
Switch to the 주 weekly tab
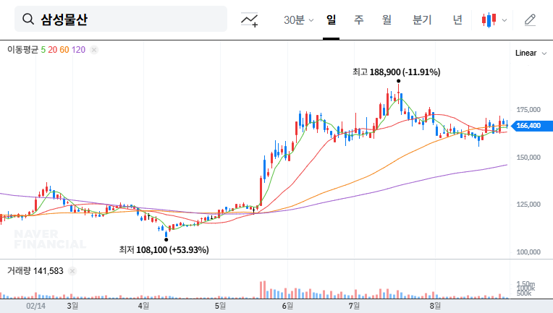(359, 20)
